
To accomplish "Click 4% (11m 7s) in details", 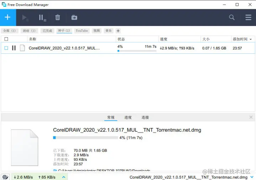I will click(x=131, y=138).
